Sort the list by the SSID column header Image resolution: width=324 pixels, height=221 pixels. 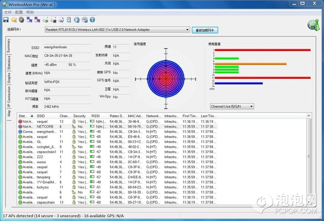tap(47, 116)
